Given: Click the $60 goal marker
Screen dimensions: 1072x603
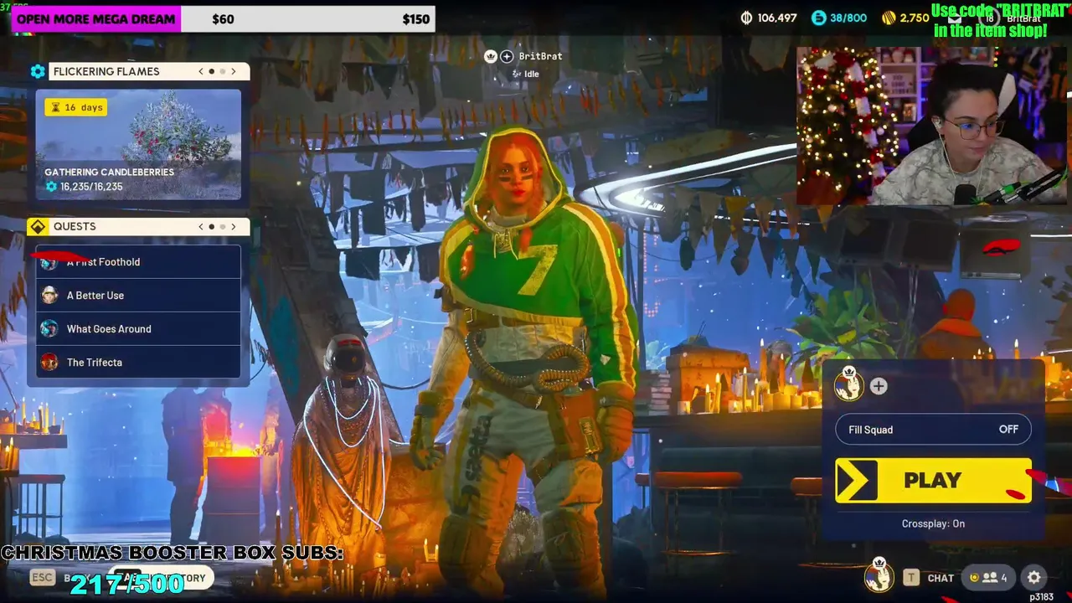Looking at the screenshot, I should [x=223, y=19].
